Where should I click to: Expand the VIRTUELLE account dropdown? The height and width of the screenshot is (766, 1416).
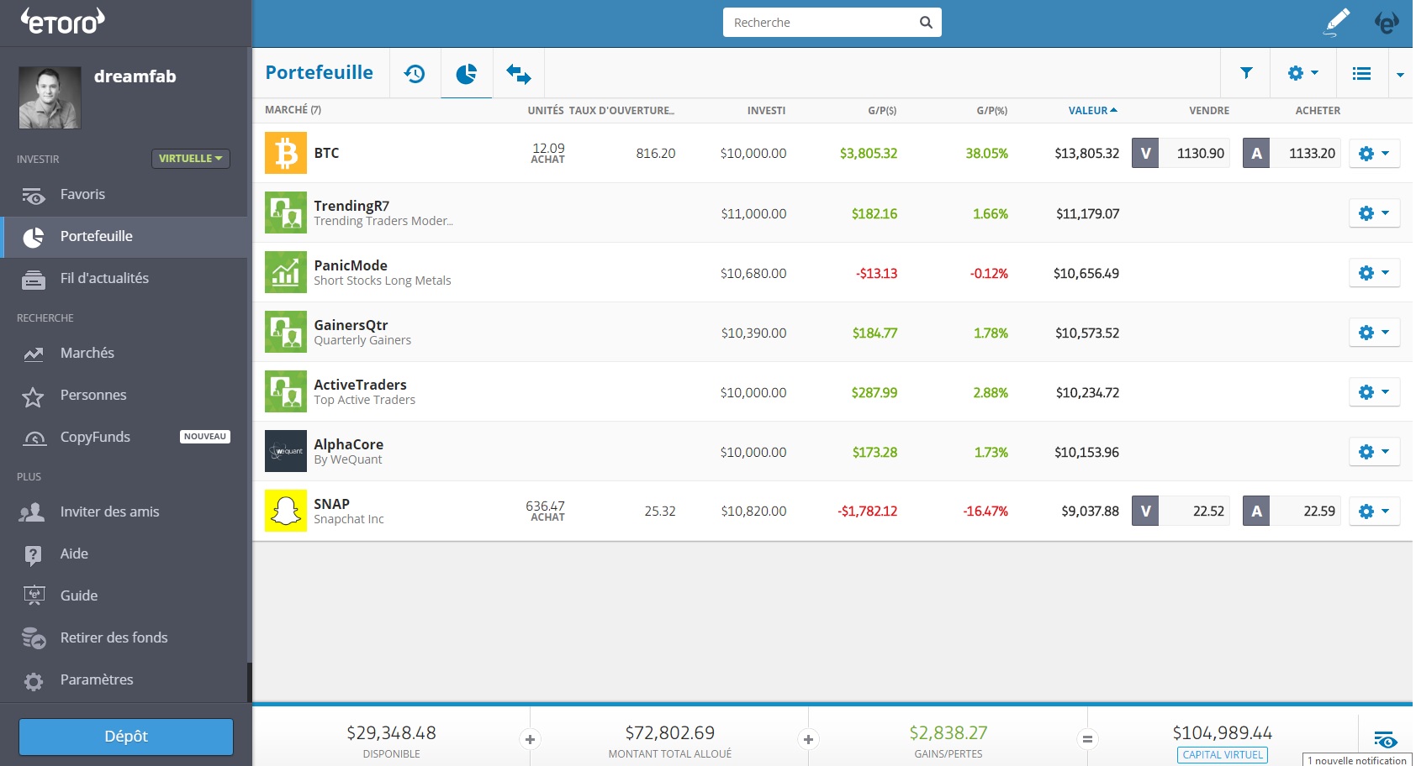[x=190, y=158]
